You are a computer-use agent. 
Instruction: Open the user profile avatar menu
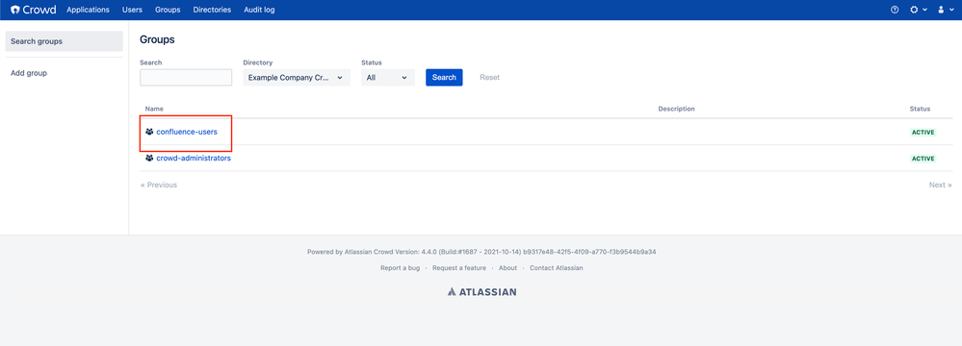point(946,10)
